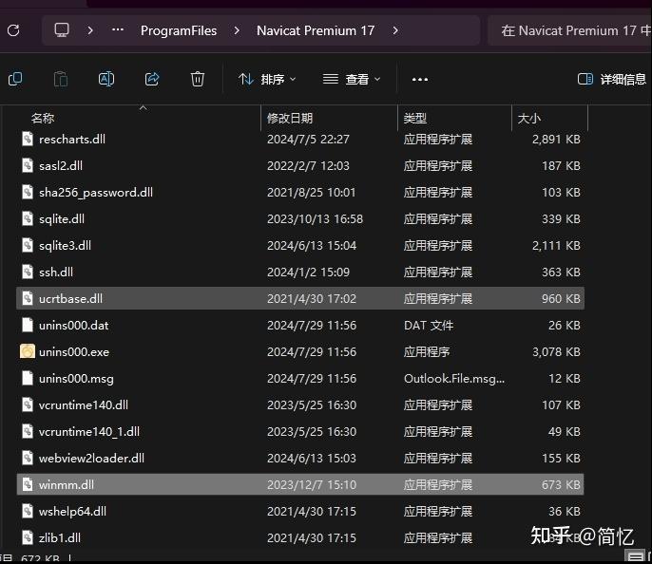Click the rename icon in toolbar
This screenshot has height=564, width=652.
click(x=106, y=79)
